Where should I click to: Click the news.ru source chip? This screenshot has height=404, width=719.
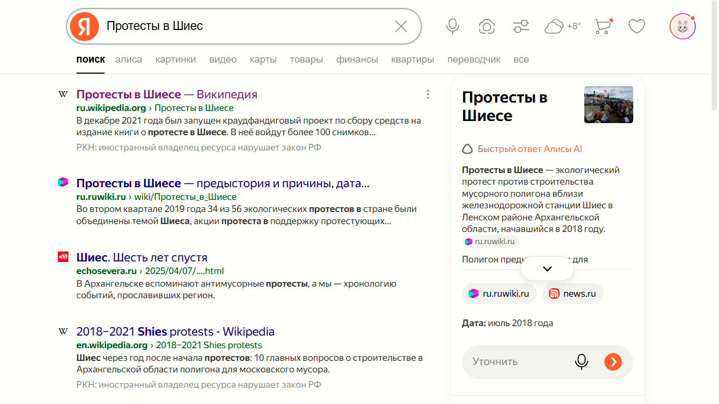point(573,294)
